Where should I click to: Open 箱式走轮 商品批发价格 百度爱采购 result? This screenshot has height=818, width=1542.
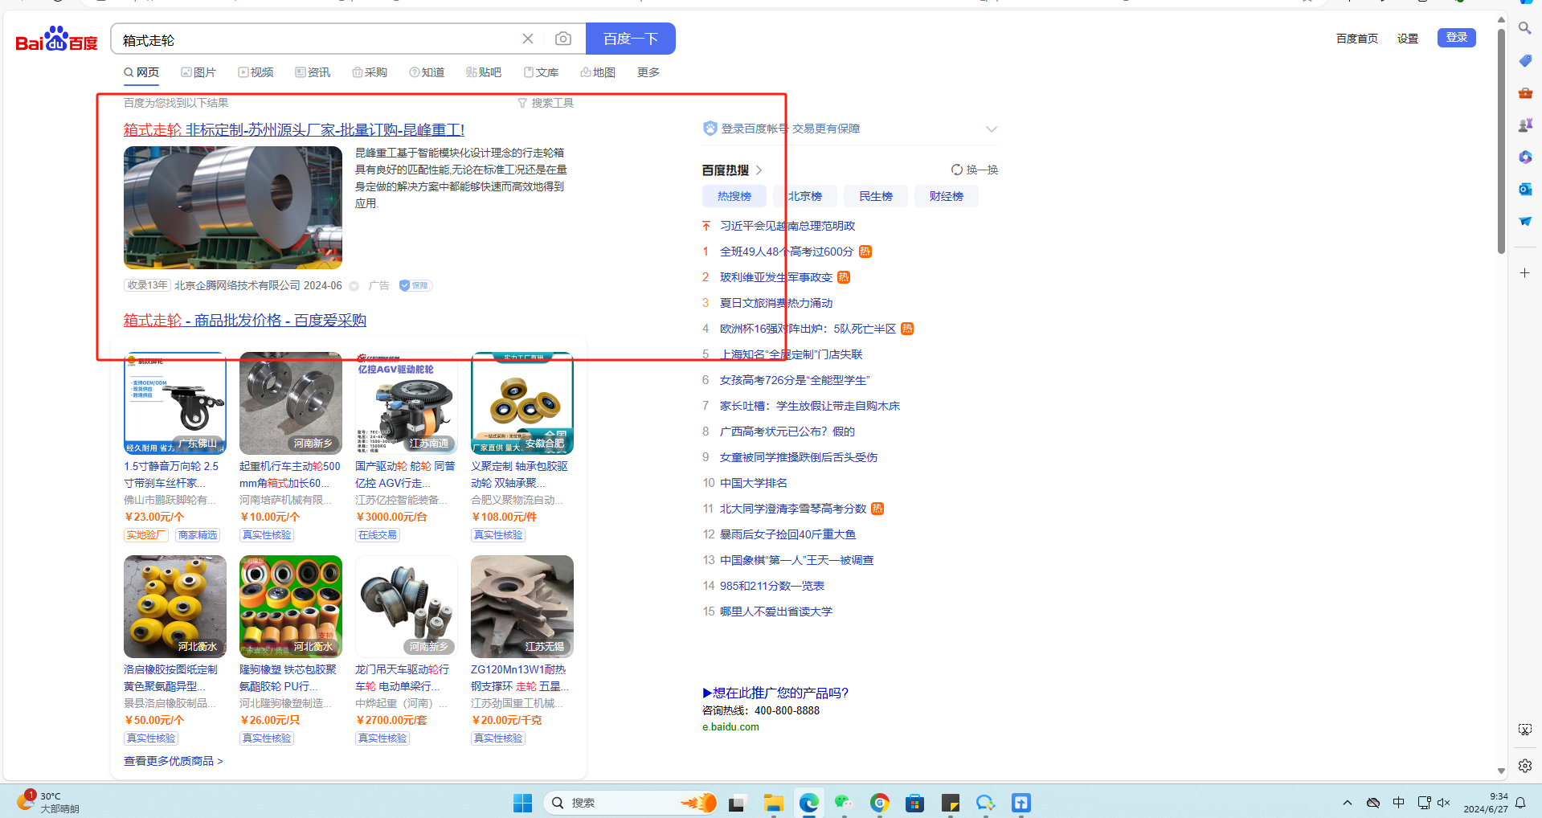point(245,320)
